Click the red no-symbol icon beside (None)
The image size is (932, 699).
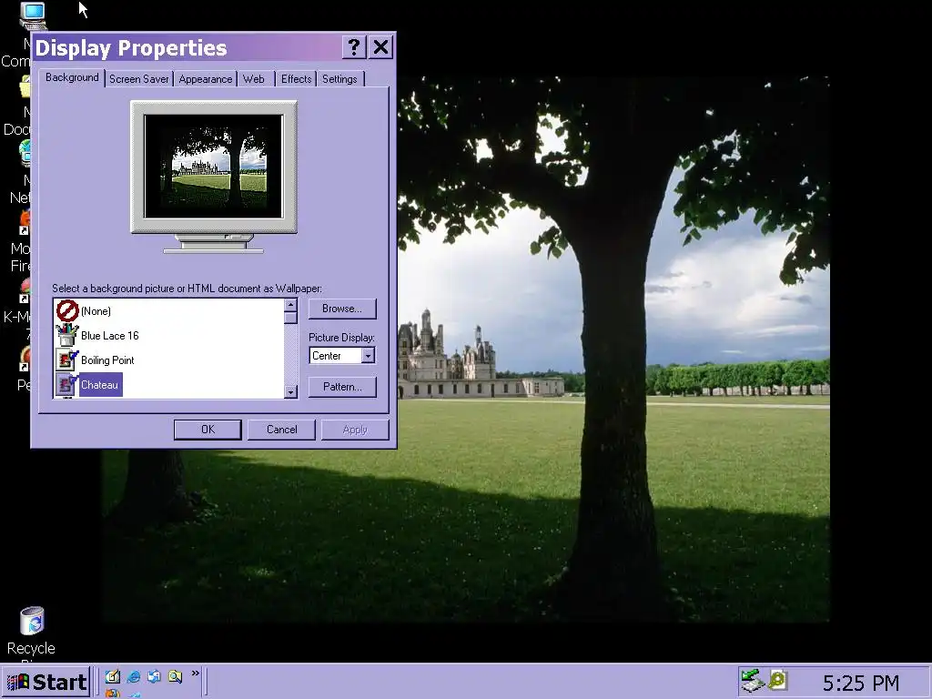coord(67,311)
